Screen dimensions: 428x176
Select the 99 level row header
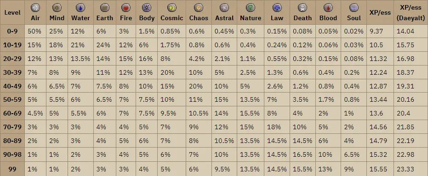12,169
